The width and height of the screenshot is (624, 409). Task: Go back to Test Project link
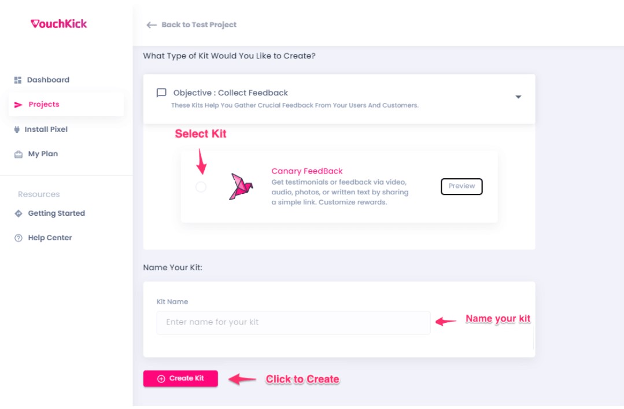click(198, 25)
